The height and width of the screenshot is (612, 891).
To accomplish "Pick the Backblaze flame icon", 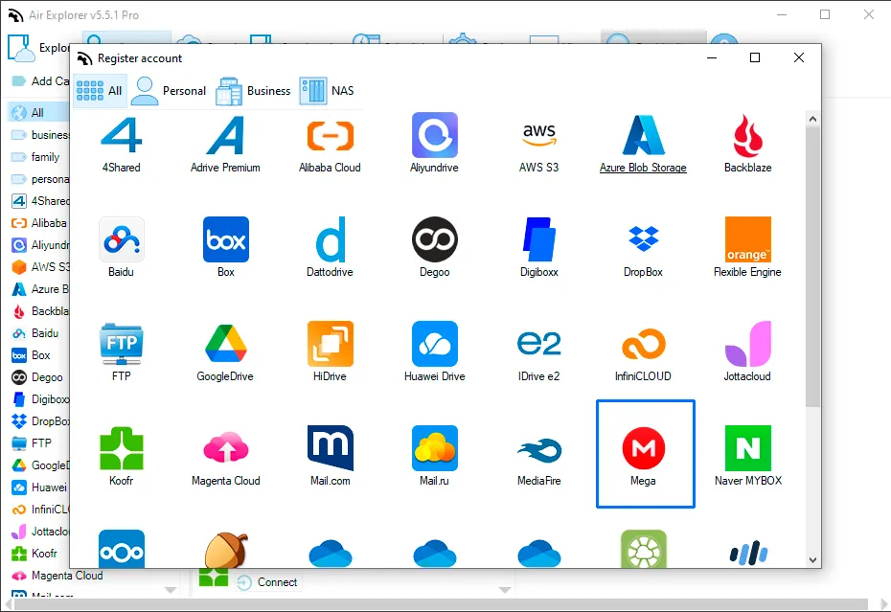I will [748, 135].
